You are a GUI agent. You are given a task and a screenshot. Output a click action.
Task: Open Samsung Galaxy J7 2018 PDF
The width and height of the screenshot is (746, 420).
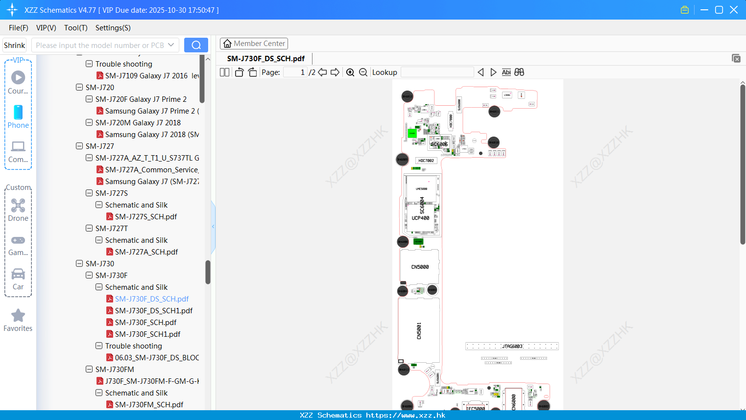click(152, 134)
